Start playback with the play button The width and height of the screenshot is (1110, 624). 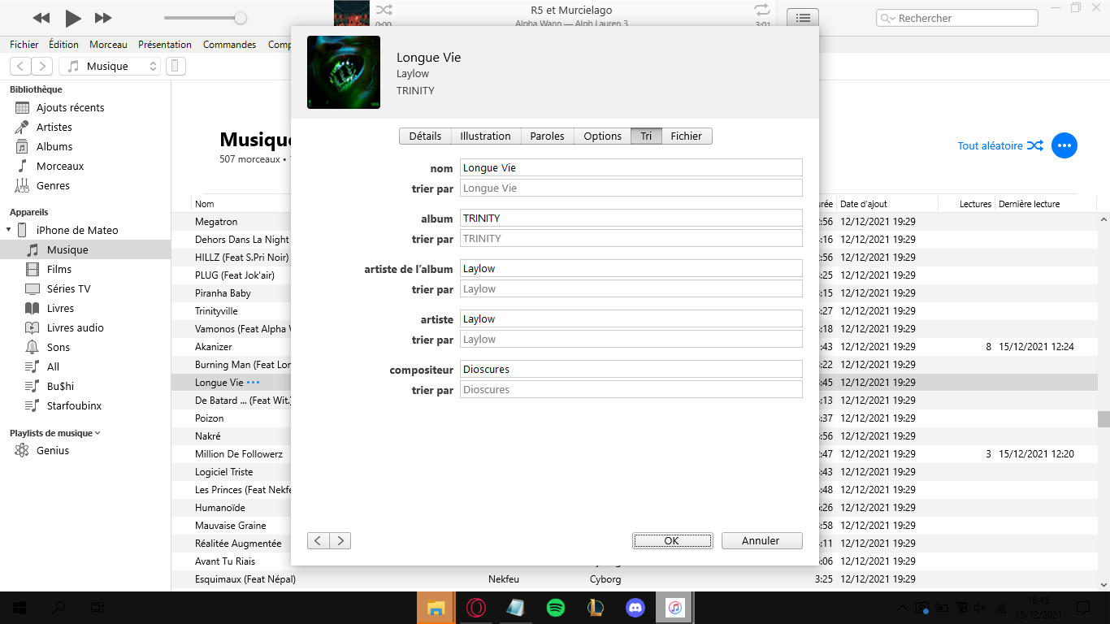pos(73,18)
